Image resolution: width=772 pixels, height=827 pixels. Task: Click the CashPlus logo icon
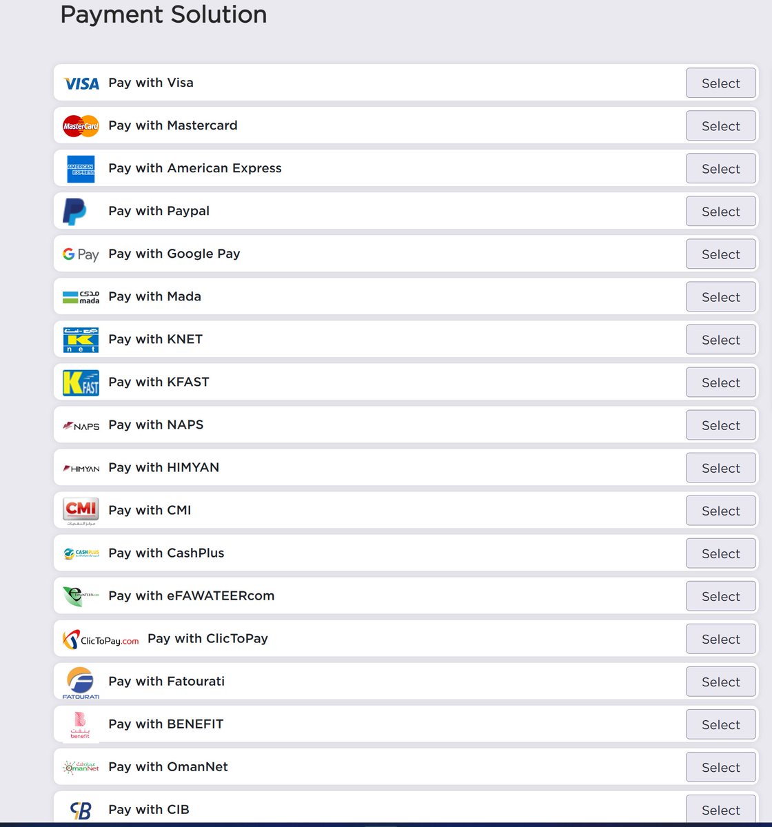click(81, 553)
